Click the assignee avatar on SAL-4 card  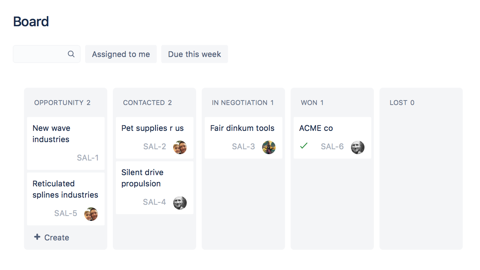point(180,203)
